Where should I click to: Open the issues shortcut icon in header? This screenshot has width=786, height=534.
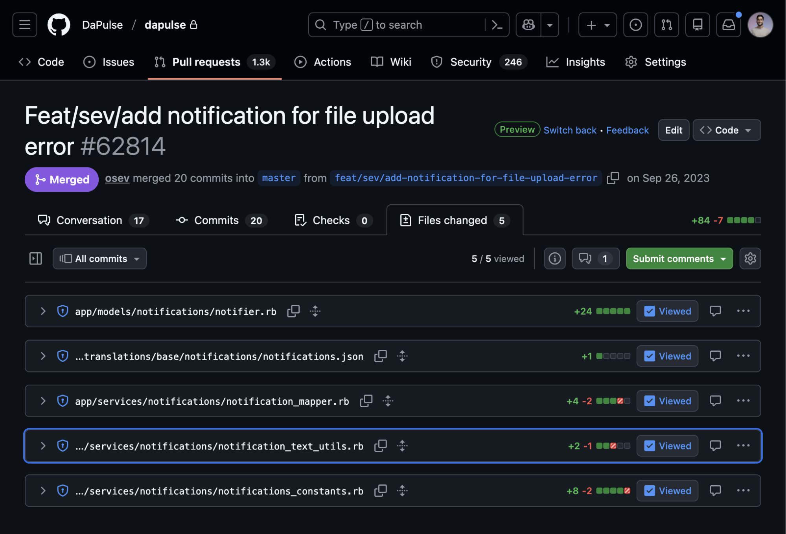[635, 25]
